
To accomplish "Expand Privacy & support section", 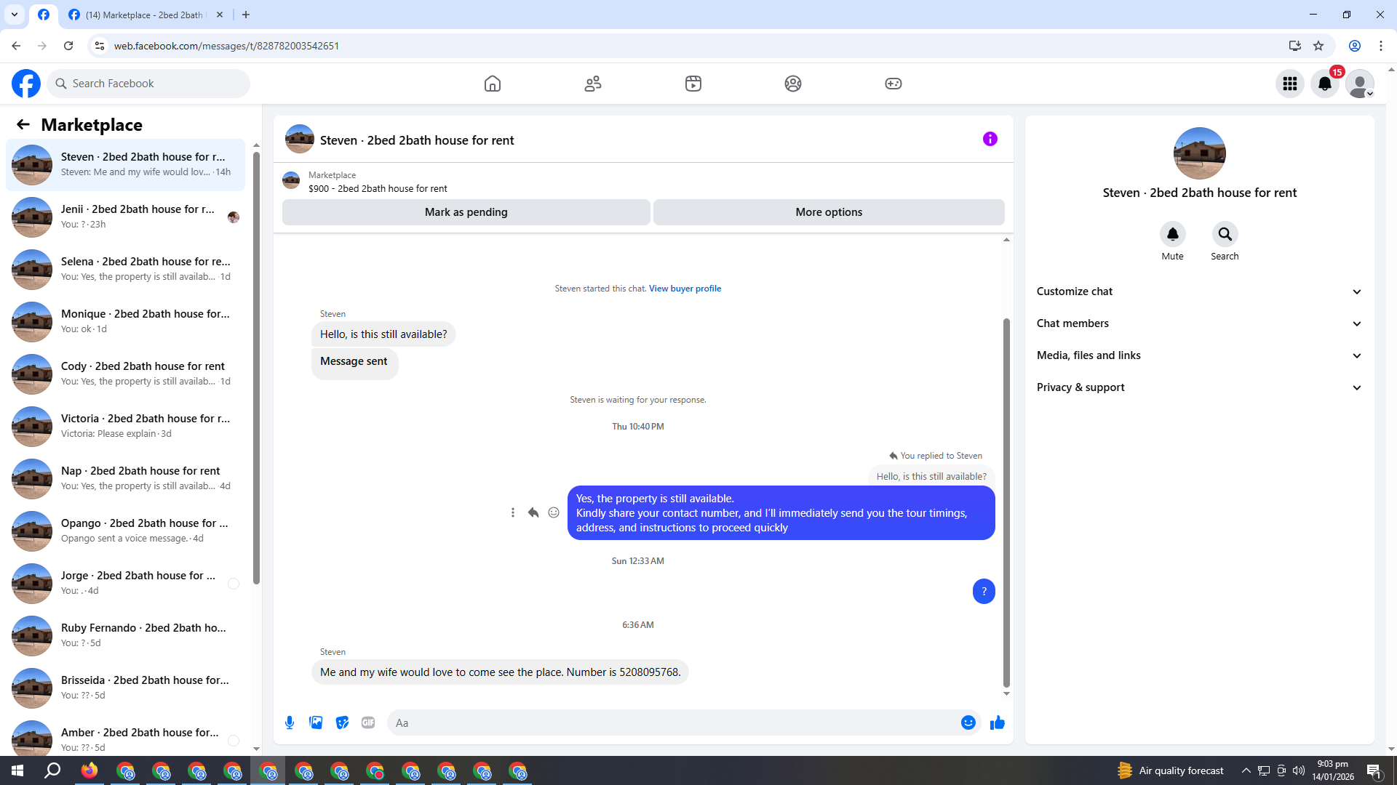I will [1199, 387].
